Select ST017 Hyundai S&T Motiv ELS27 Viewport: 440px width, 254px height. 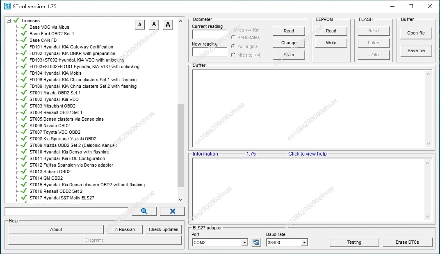coord(62,198)
